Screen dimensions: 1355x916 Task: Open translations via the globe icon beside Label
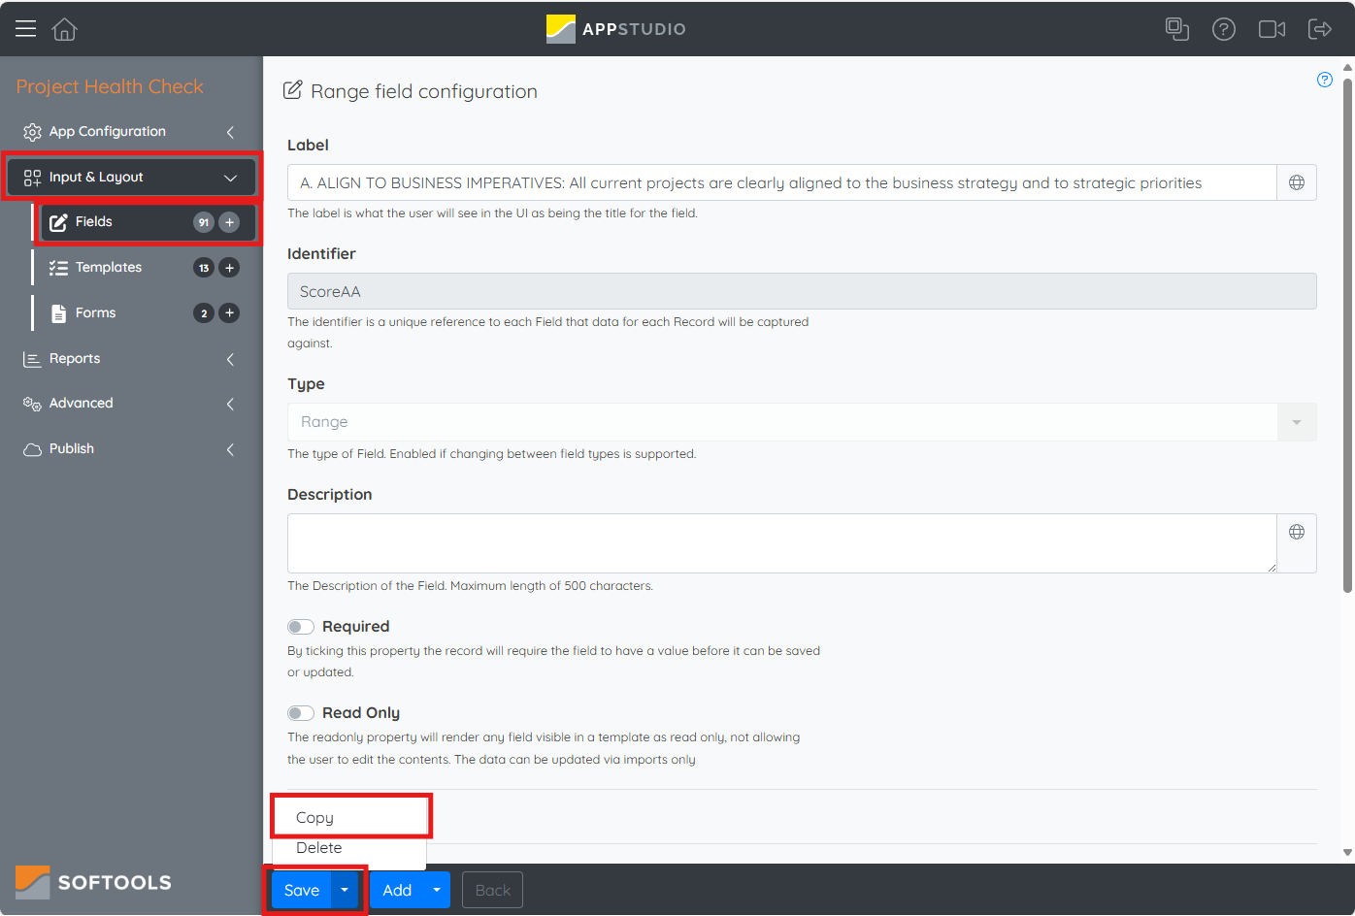click(x=1297, y=181)
